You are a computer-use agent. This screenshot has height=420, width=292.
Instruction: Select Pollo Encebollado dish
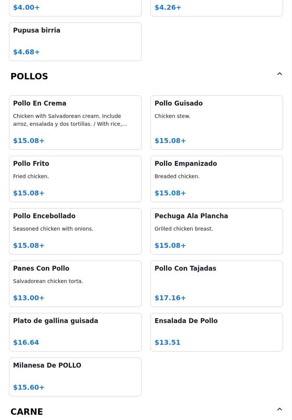tap(75, 231)
